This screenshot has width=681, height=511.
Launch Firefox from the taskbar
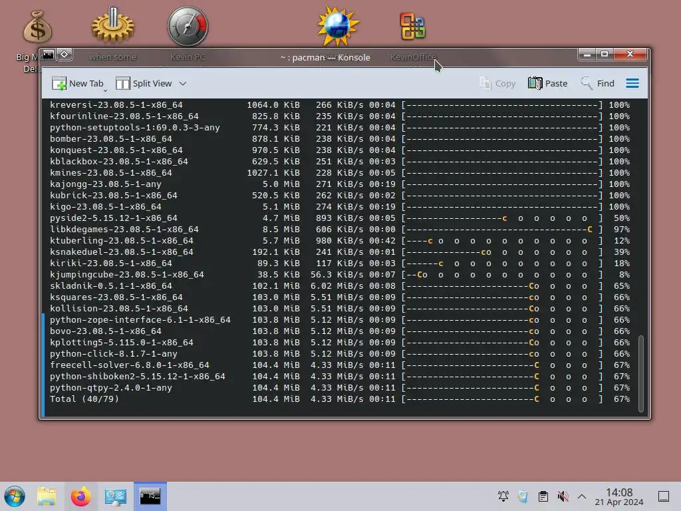tap(80, 496)
